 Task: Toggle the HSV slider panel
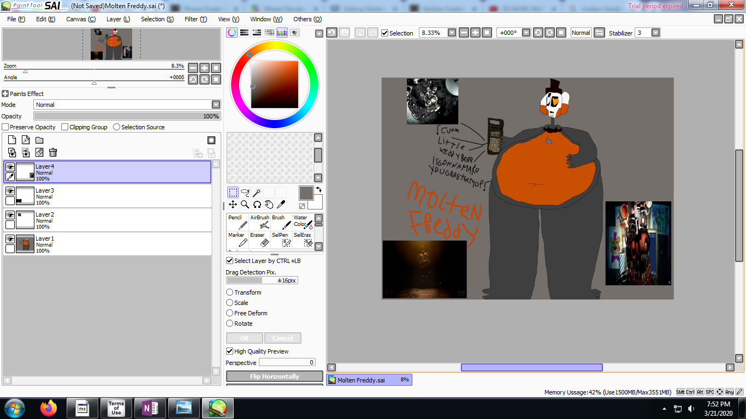coord(257,33)
